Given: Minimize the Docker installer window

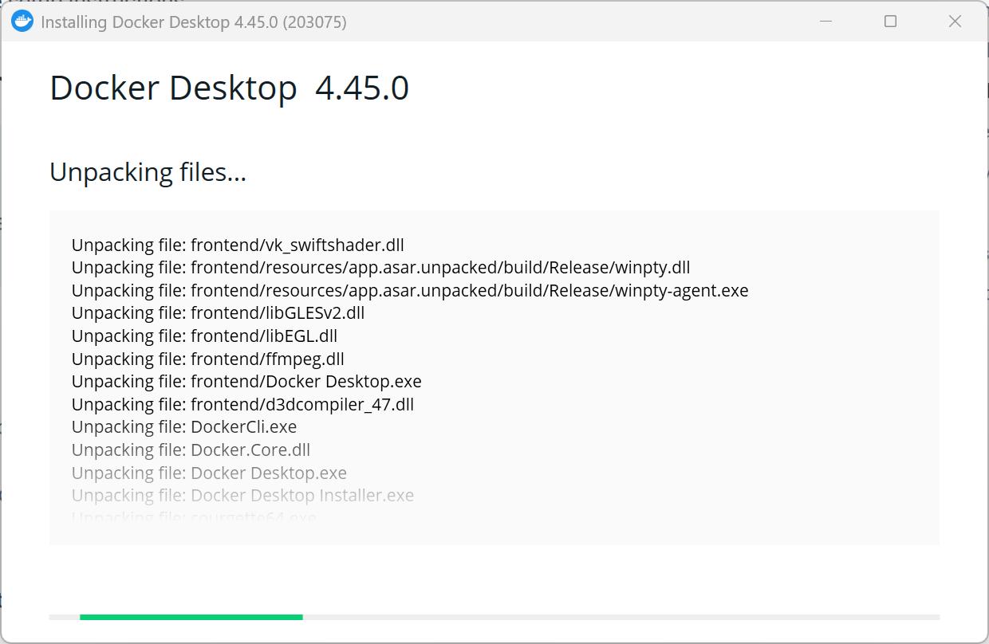Looking at the screenshot, I should 827,22.
